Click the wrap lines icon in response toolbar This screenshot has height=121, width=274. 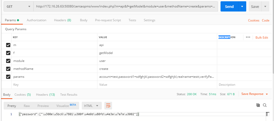(108, 105)
